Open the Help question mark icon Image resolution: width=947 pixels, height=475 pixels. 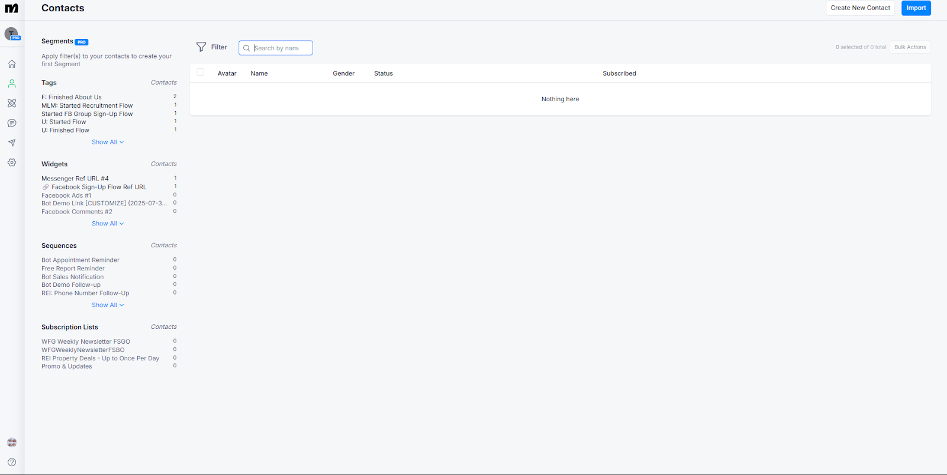pos(12,462)
